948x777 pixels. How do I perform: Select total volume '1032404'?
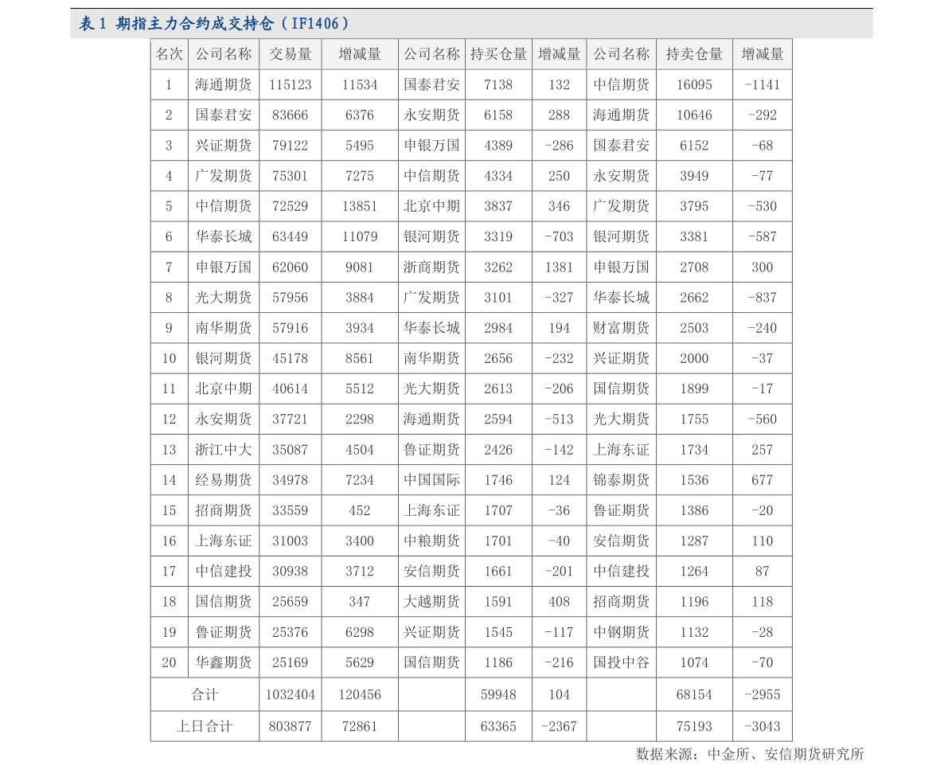pos(291,695)
